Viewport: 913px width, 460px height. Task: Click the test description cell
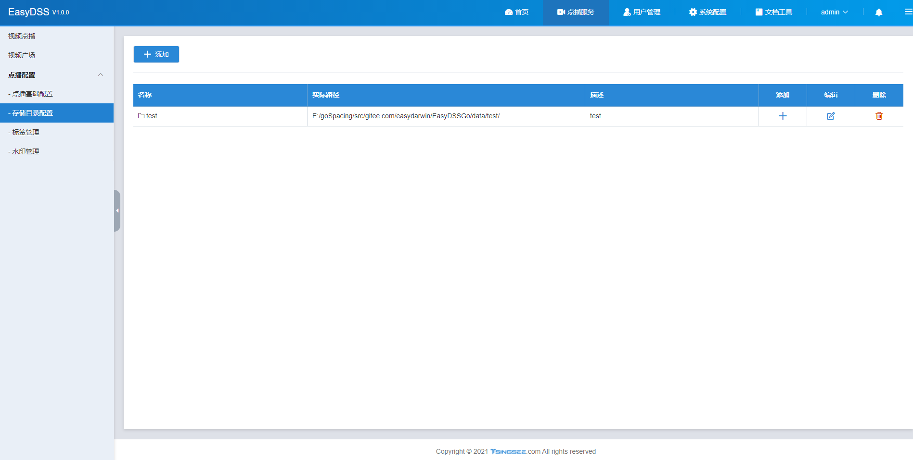pyautogui.click(x=671, y=116)
